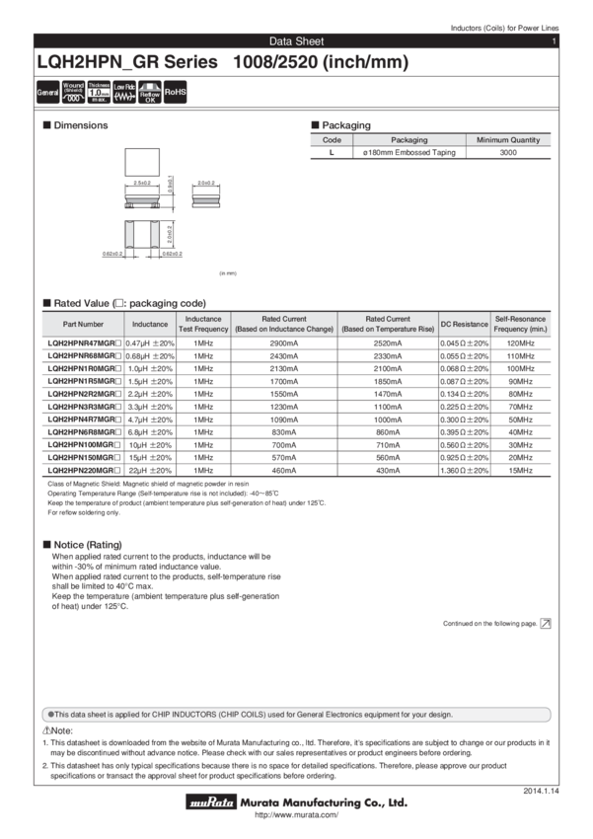
Task: Click the General badge icon
Action: tap(47, 92)
